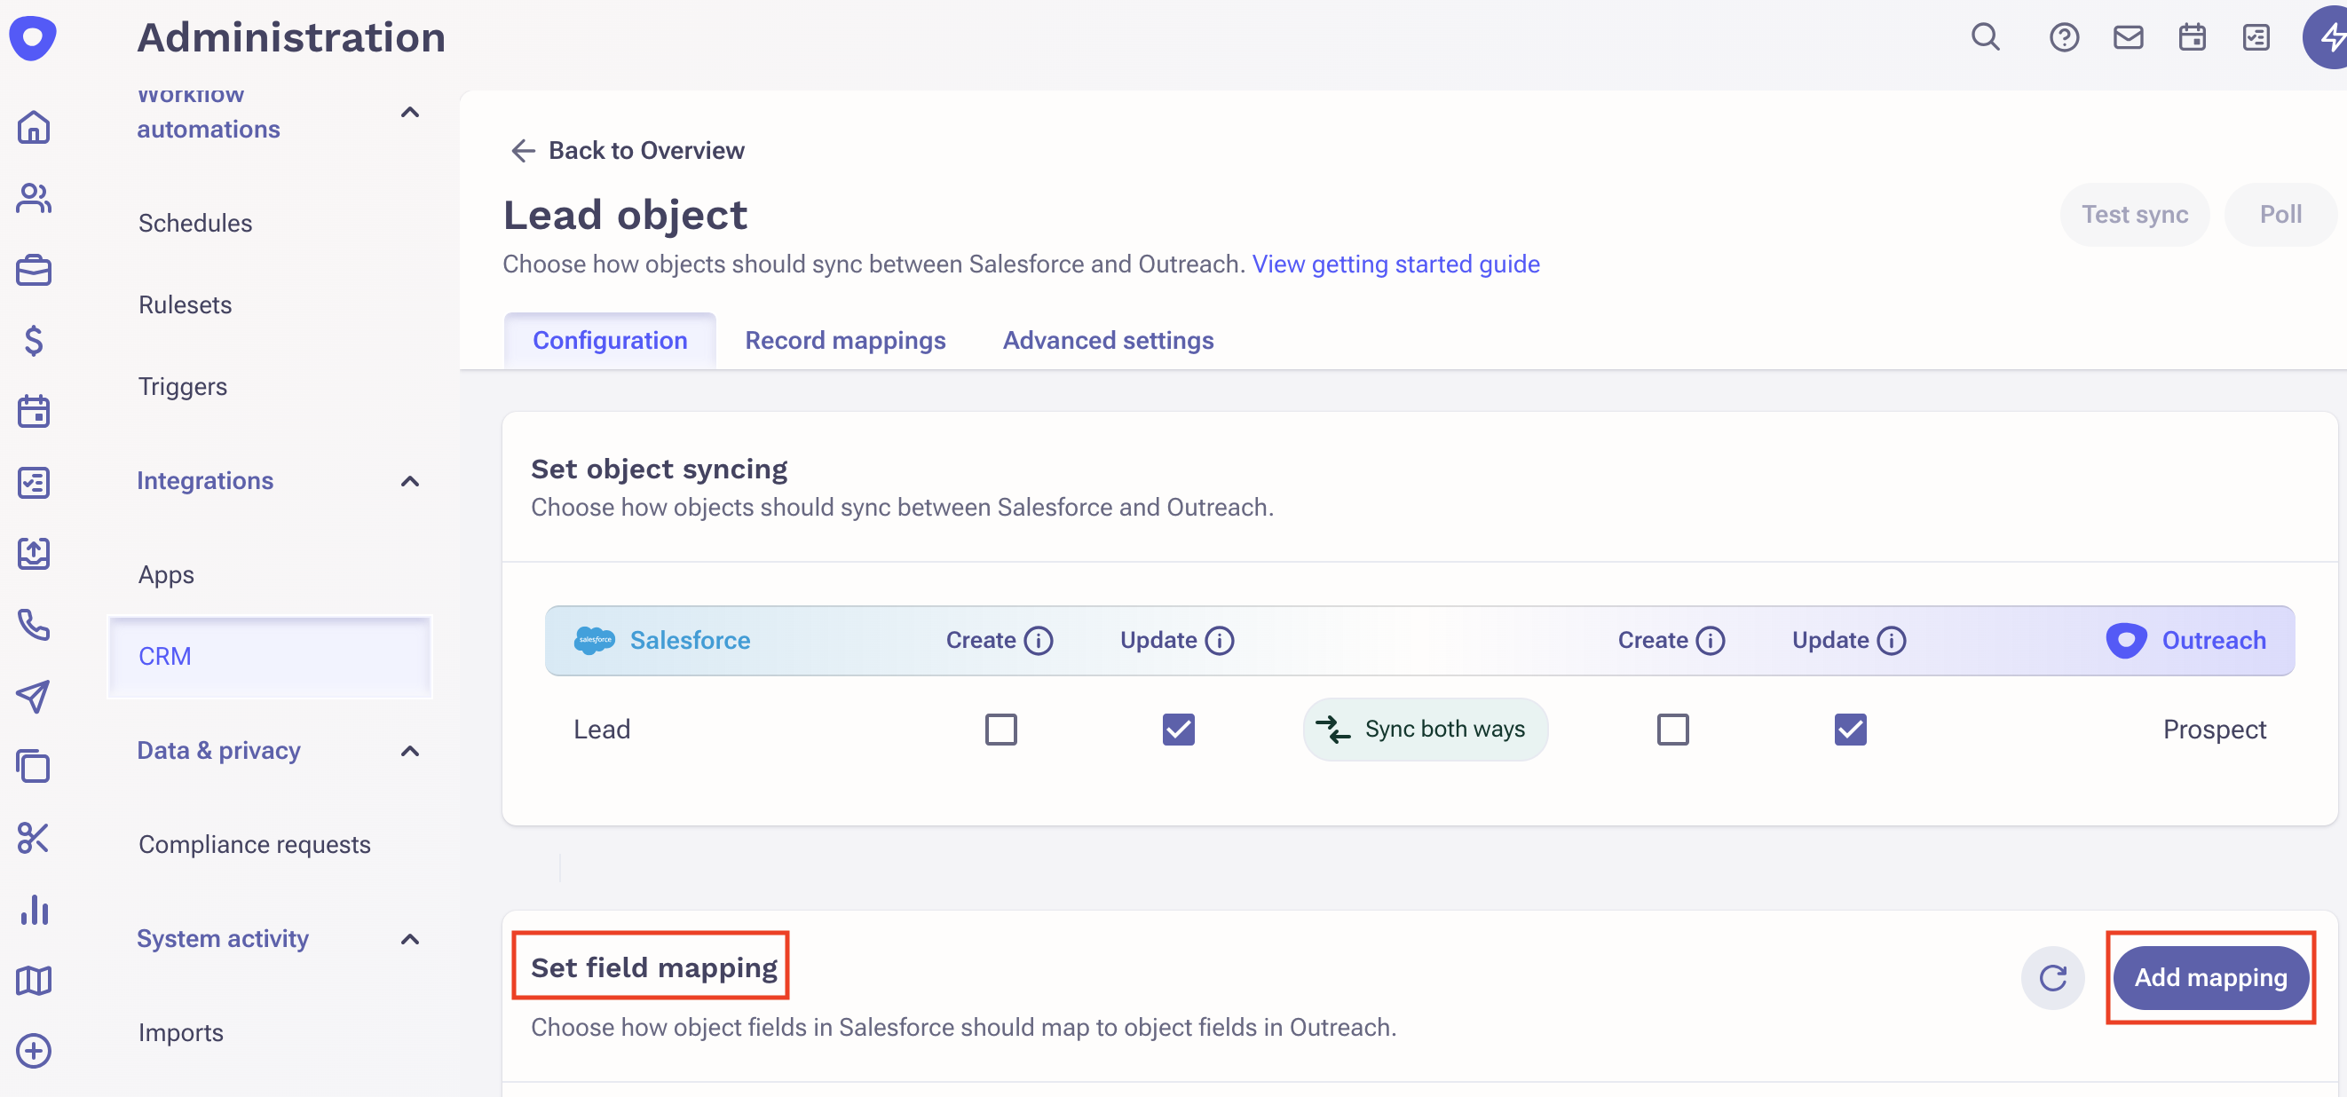
Task: Open Compliance requests in the sidebar
Action: (x=254, y=845)
